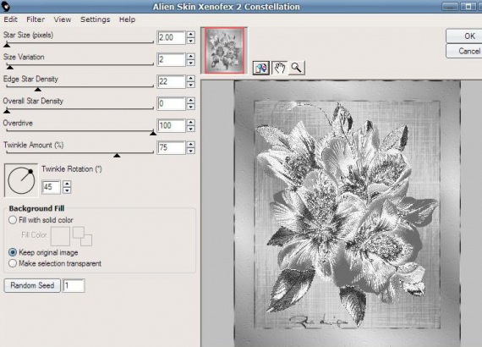Decrease Edge Star Density with down arrow
Screen dimensions: 482x347
(191, 85)
